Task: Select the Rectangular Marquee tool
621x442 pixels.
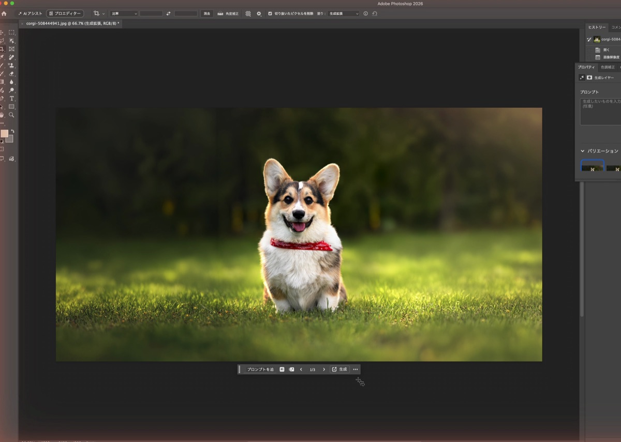Action: point(12,32)
